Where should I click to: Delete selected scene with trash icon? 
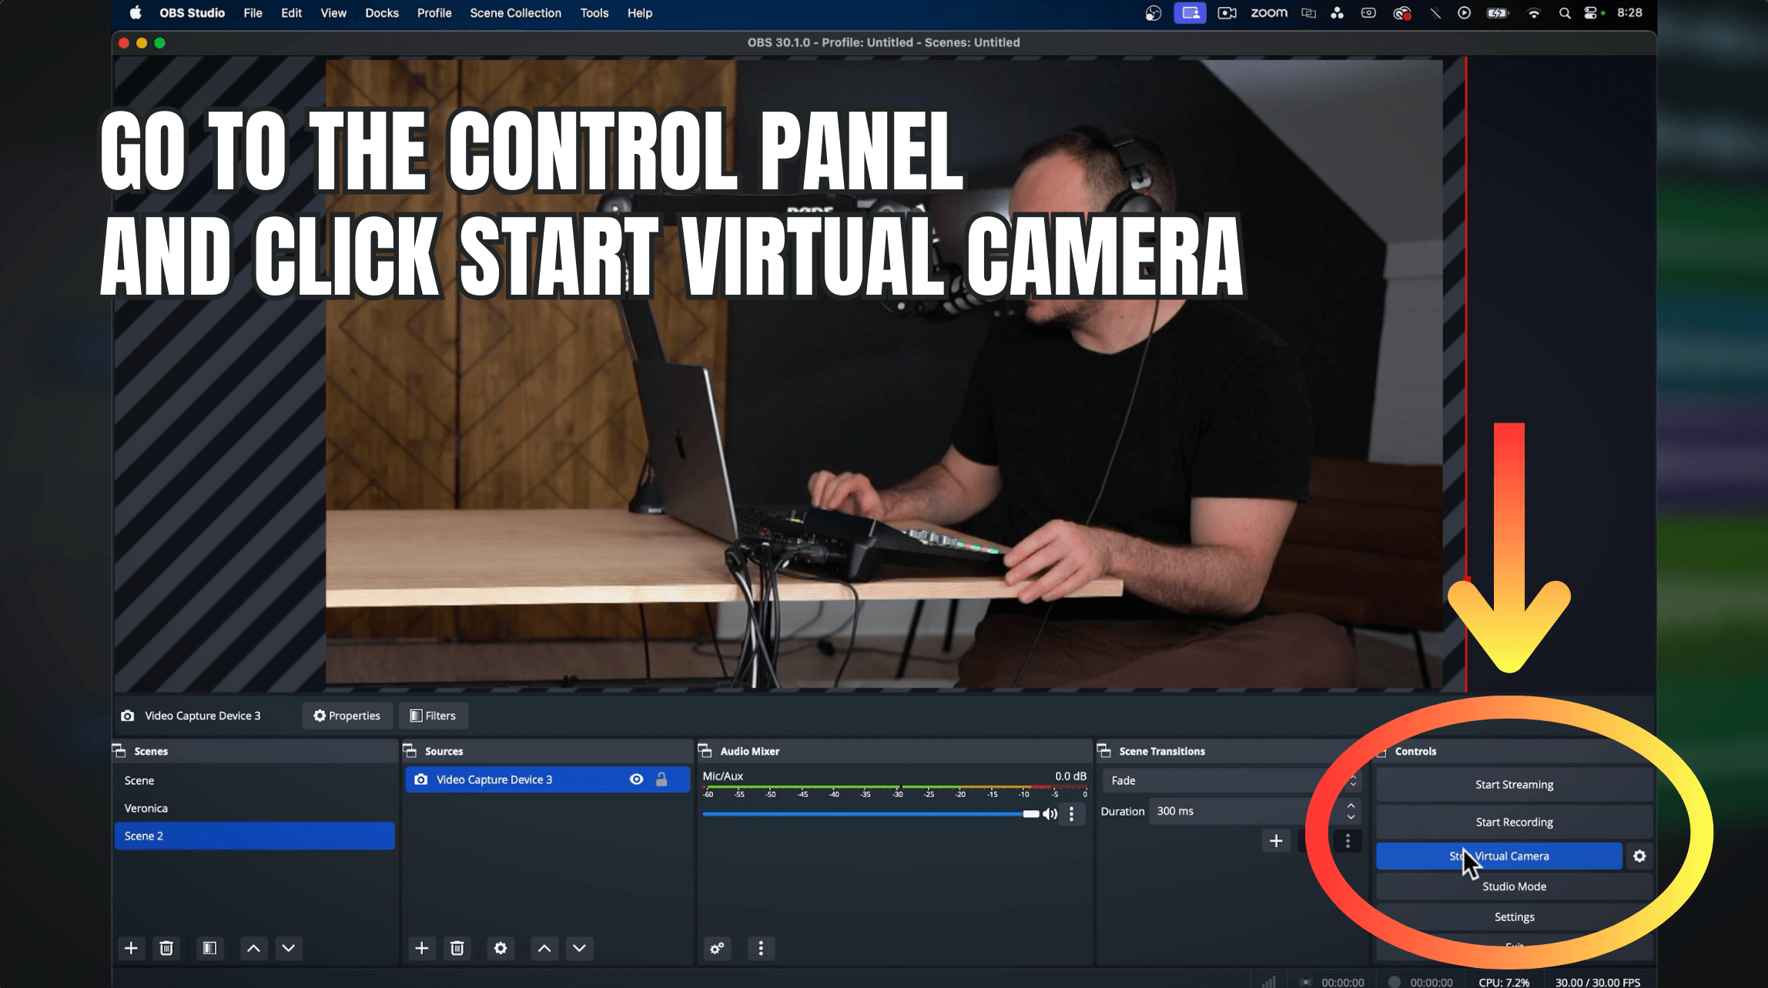166,948
